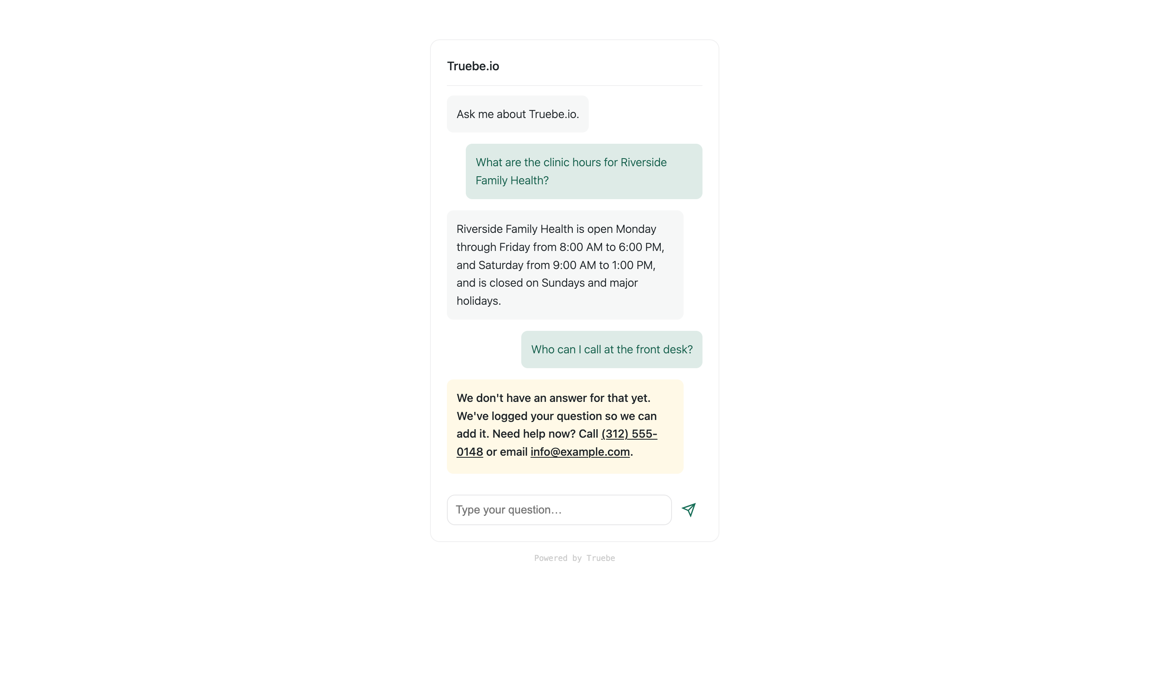Click the user question about clinic hours
The width and height of the screenshot is (1151, 693).
tap(584, 171)
